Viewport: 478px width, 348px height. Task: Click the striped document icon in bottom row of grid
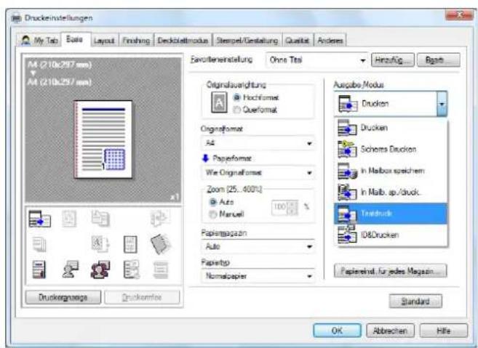(39, 270)
